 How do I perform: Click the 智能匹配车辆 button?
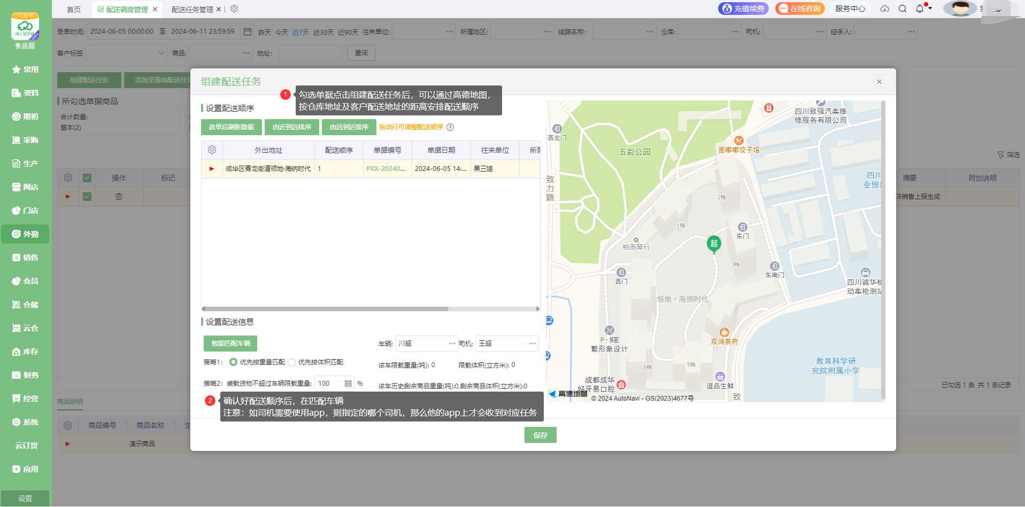pyautogui.click(x=230, y=344)
